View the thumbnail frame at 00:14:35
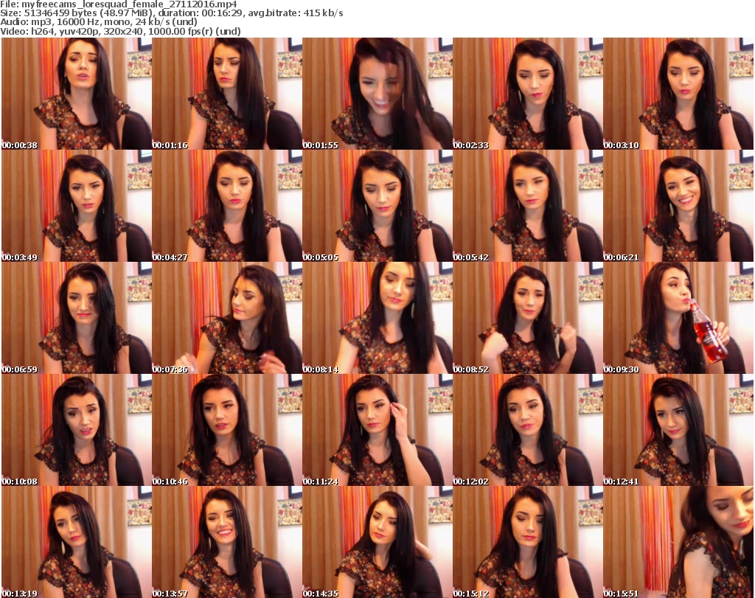 (377, 542)
